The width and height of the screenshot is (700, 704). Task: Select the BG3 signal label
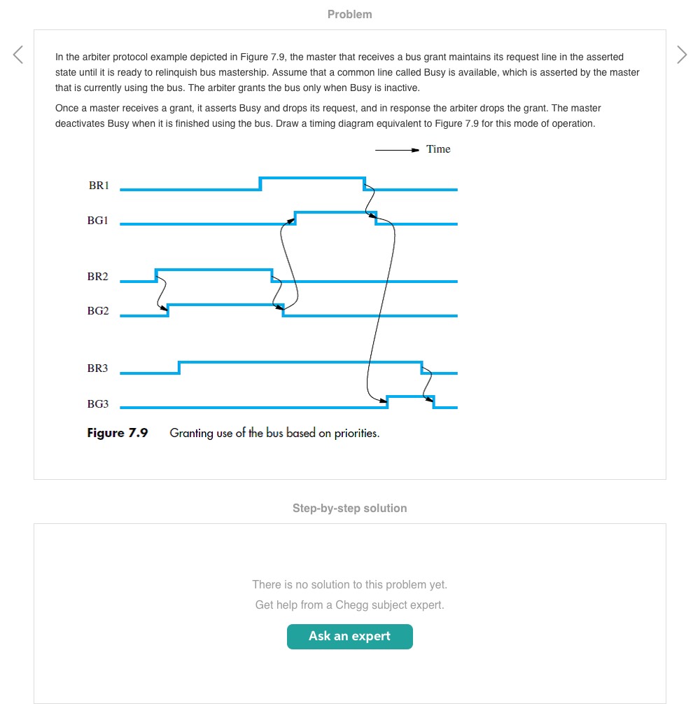(x=98, y=404)
